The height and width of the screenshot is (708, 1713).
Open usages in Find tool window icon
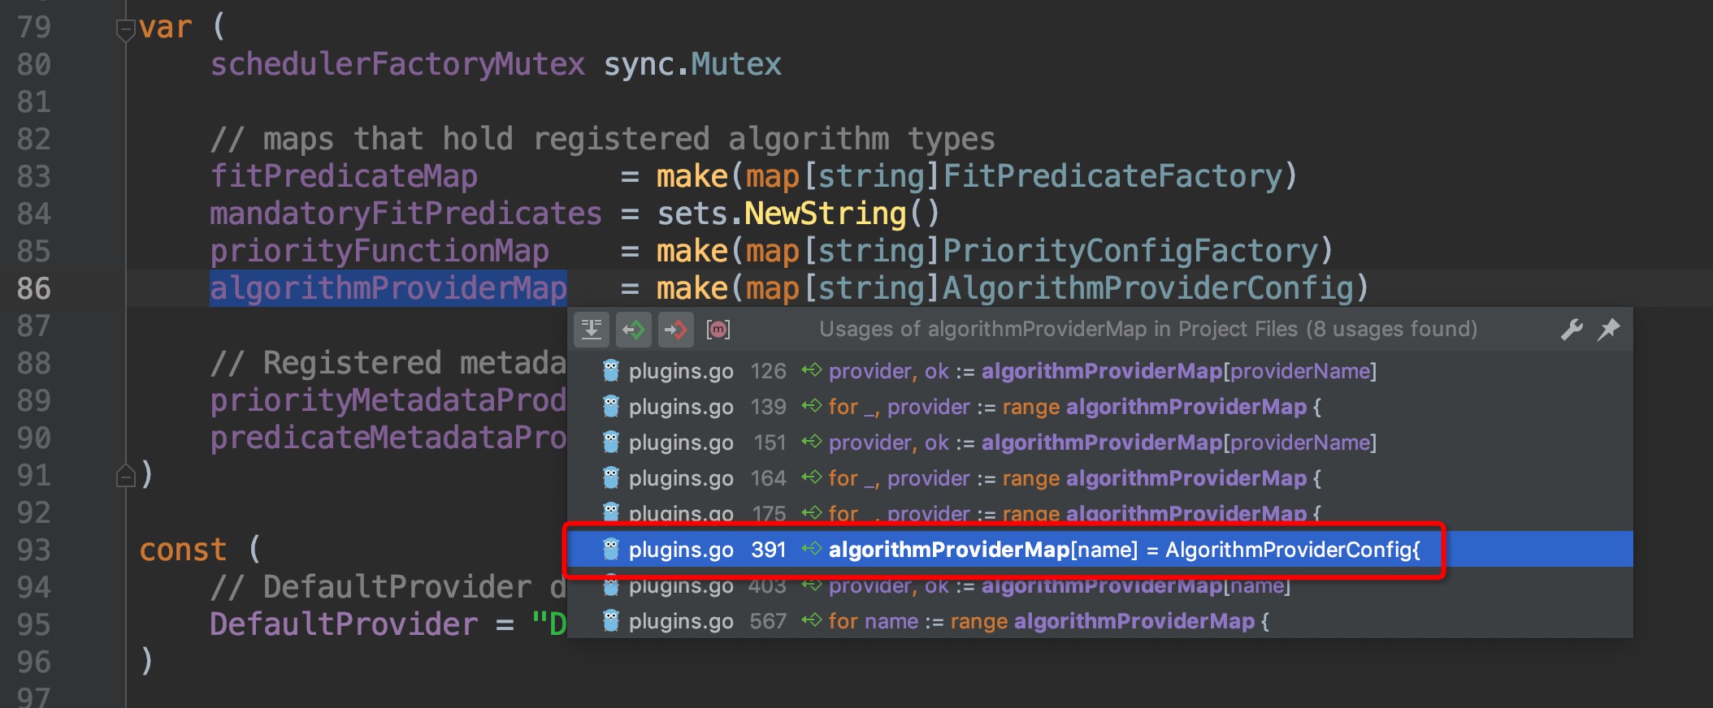(592, 329)
